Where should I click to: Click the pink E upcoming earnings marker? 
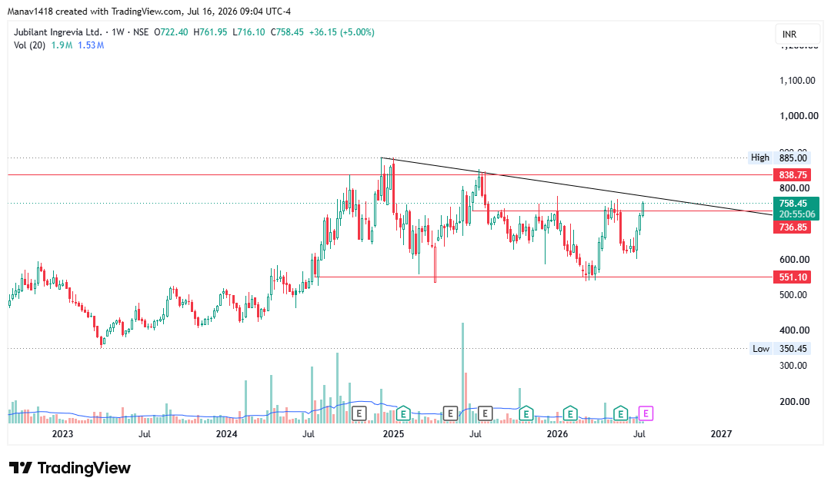click(646, 413)
